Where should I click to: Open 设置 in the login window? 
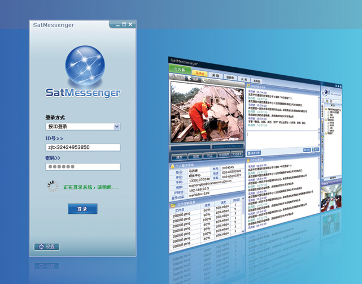click(47, 247)
